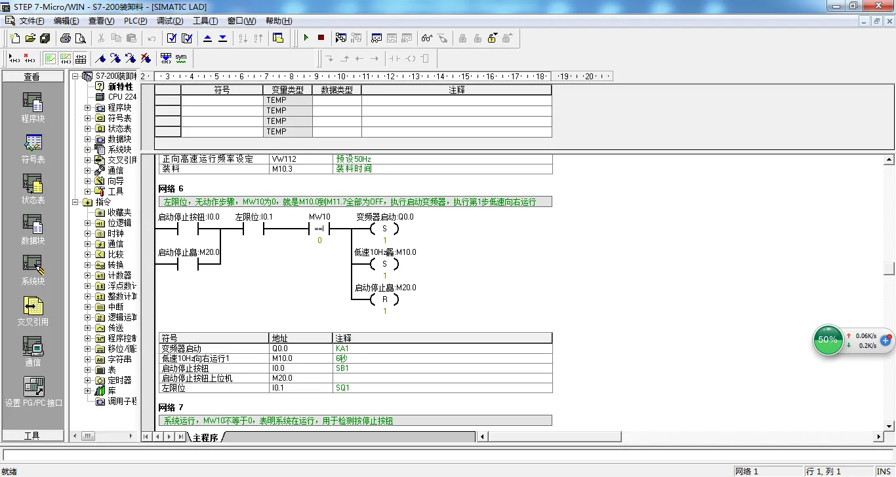This screenshot has height=477, width=896.
Task: Expand the 数据块 tree node
Action: 88,139
